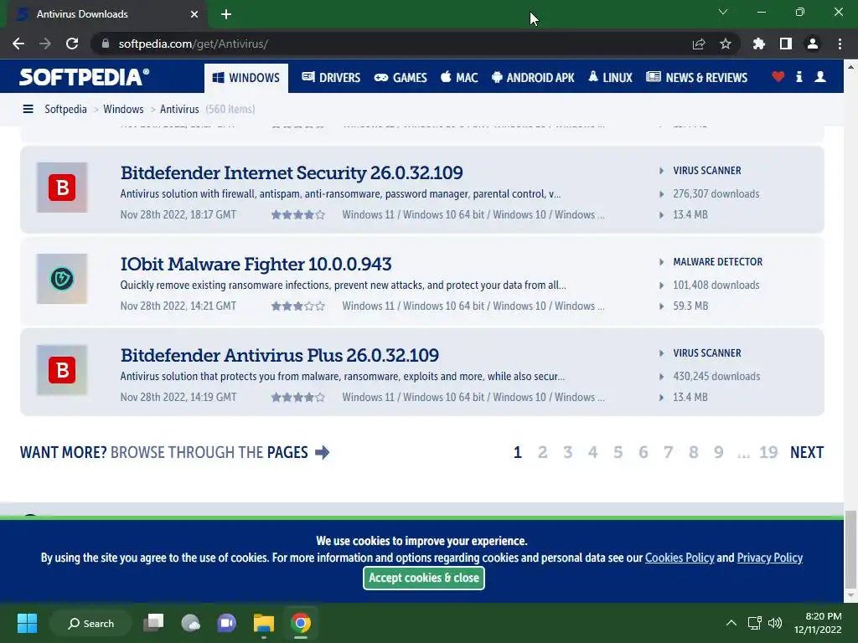The width and height of the screenshot is (858, 643).
Task: Click the forward navigation arrow
Action: coord(45,44)
